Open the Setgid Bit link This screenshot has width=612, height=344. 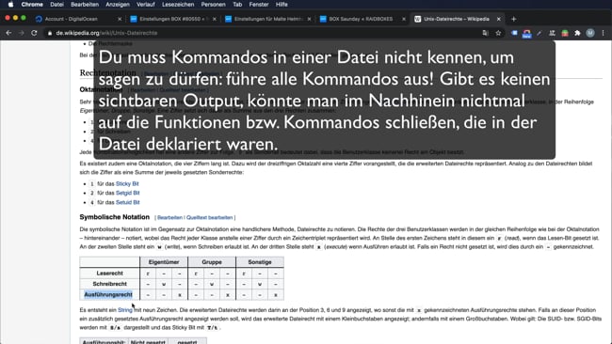click(128, 193)
